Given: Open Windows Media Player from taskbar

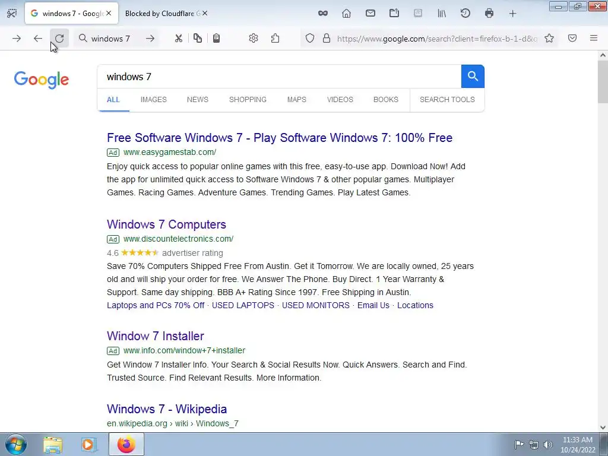Looking at the screenshot, I should [89, 445].
